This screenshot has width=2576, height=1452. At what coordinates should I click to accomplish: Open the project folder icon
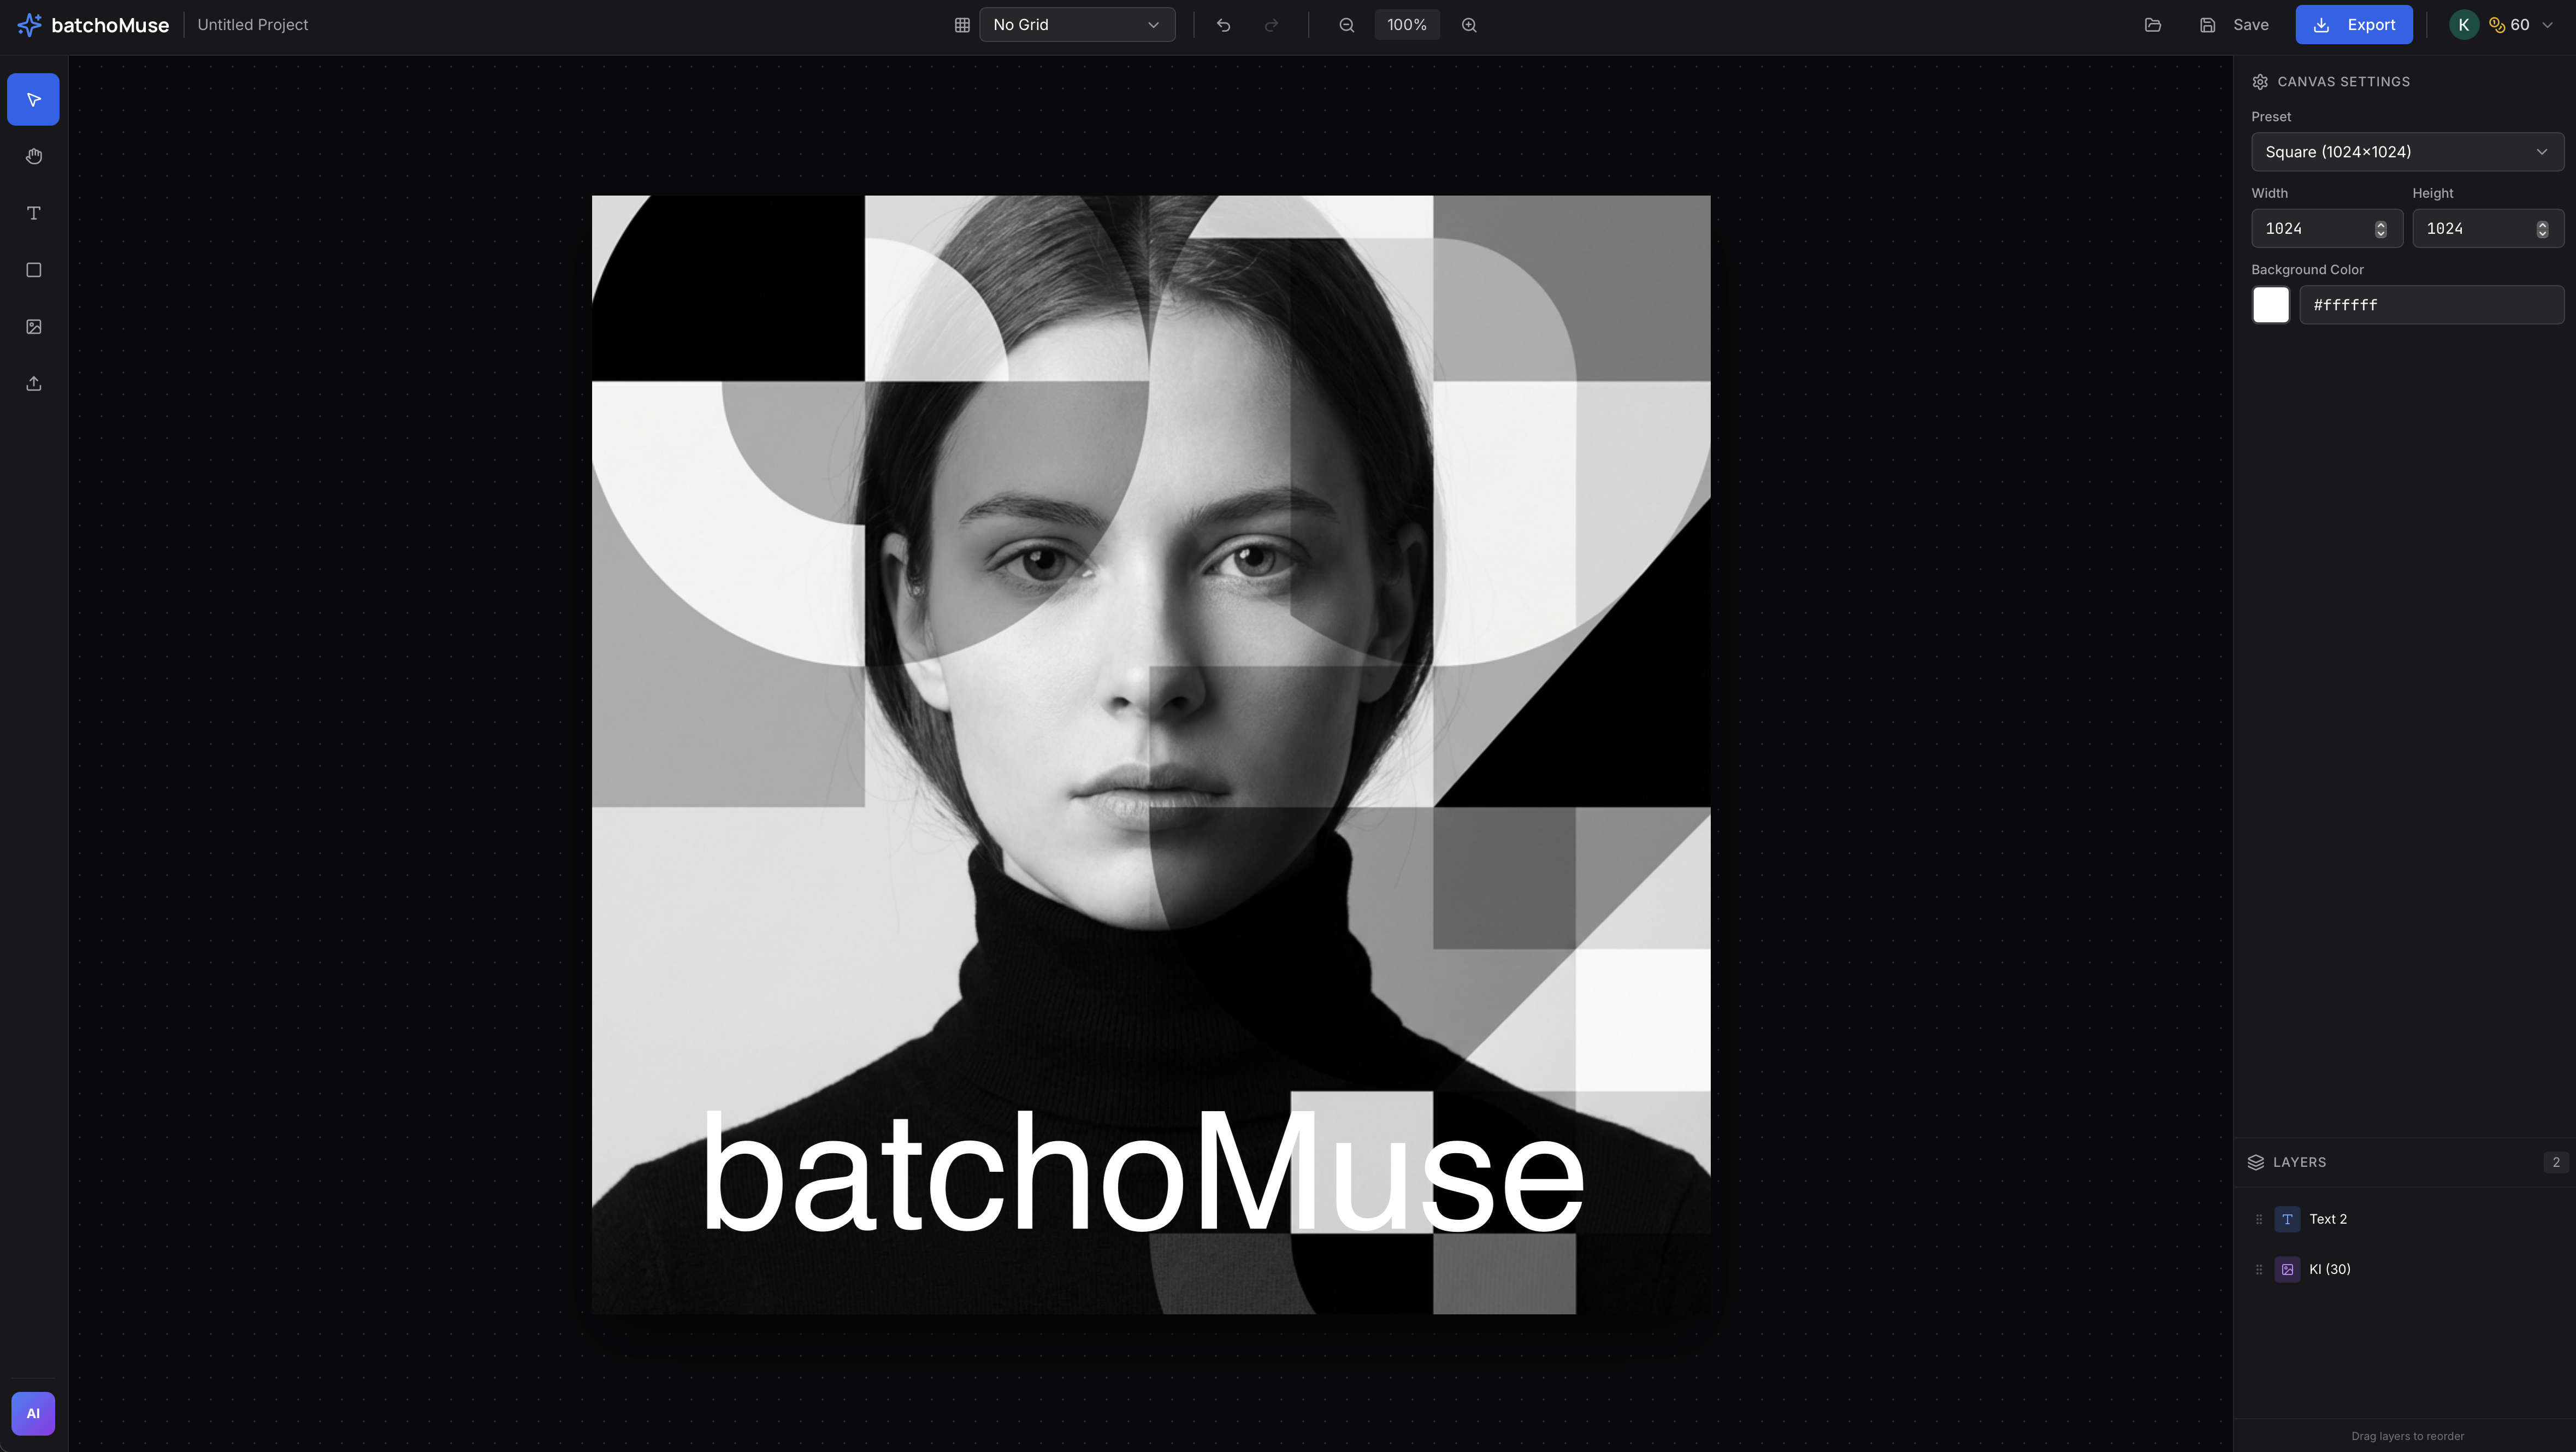point(2152,25)
